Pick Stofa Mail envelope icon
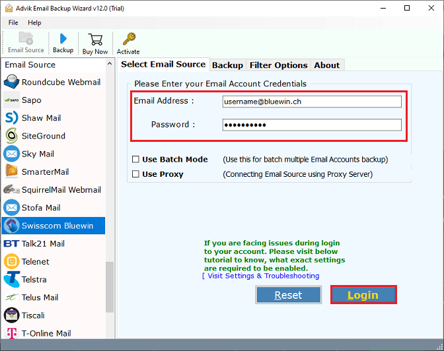 (x=12, y=207)
